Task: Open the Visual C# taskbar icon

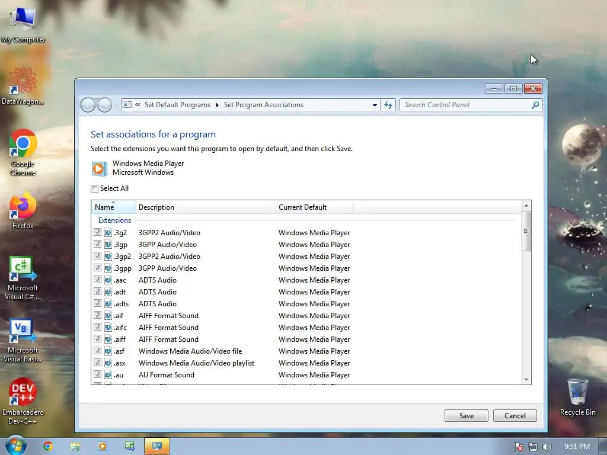Action: coord(129,446)
